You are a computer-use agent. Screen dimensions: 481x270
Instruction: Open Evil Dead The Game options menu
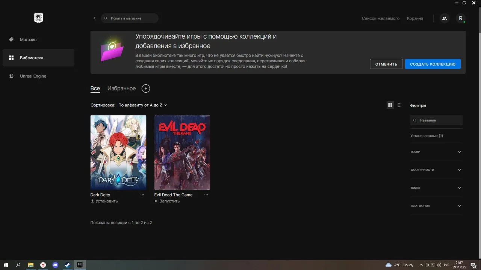click(x=206, y=195)
